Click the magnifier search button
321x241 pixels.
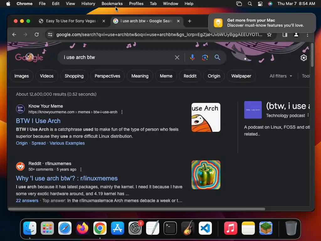point(218,57)
